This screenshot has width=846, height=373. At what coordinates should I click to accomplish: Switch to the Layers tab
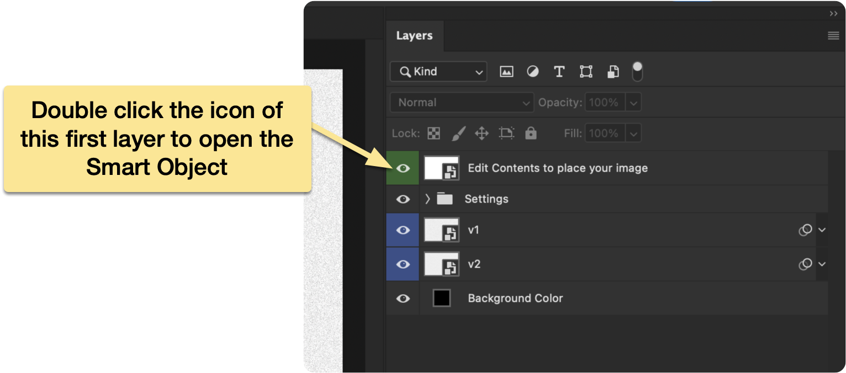[414, 36]
